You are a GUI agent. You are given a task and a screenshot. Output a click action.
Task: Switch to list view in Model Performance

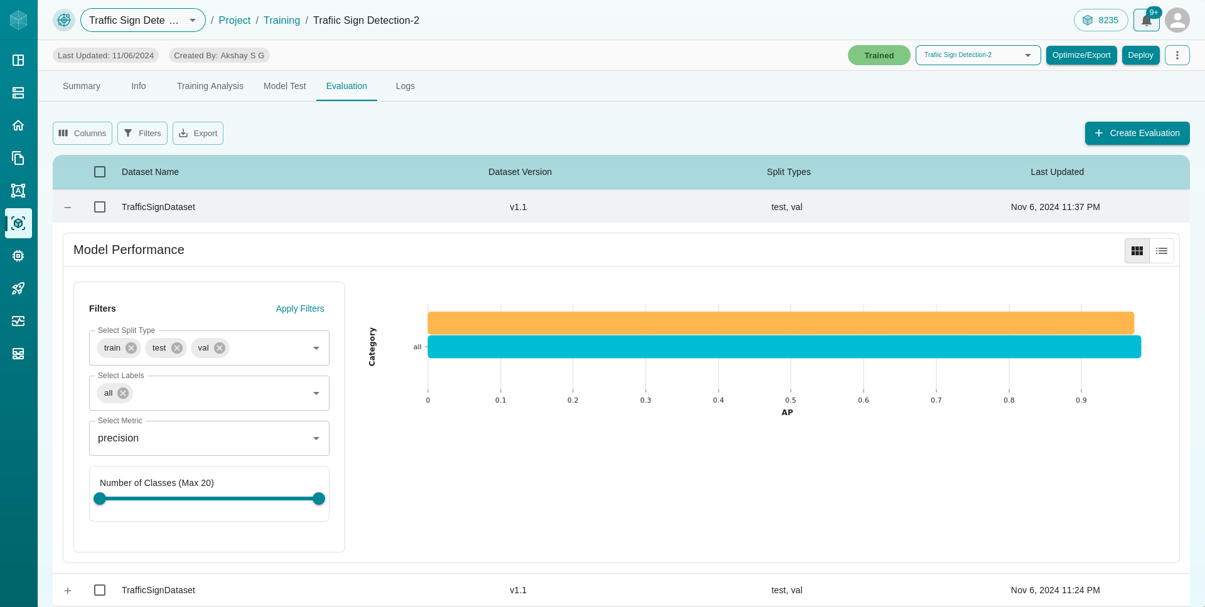[1162, 251]
